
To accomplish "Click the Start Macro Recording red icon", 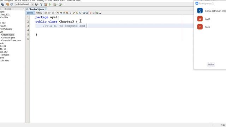I will tap(90, 13).
